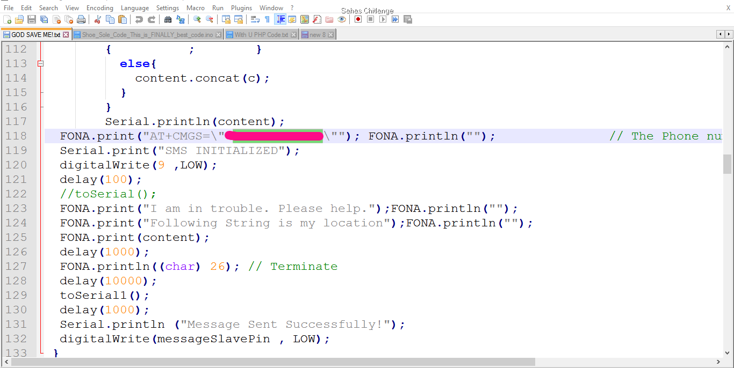Viewport: 734px width, 368px height.
Task: Paste from clipboard using toolbar icon
Action: pos(123,19)
